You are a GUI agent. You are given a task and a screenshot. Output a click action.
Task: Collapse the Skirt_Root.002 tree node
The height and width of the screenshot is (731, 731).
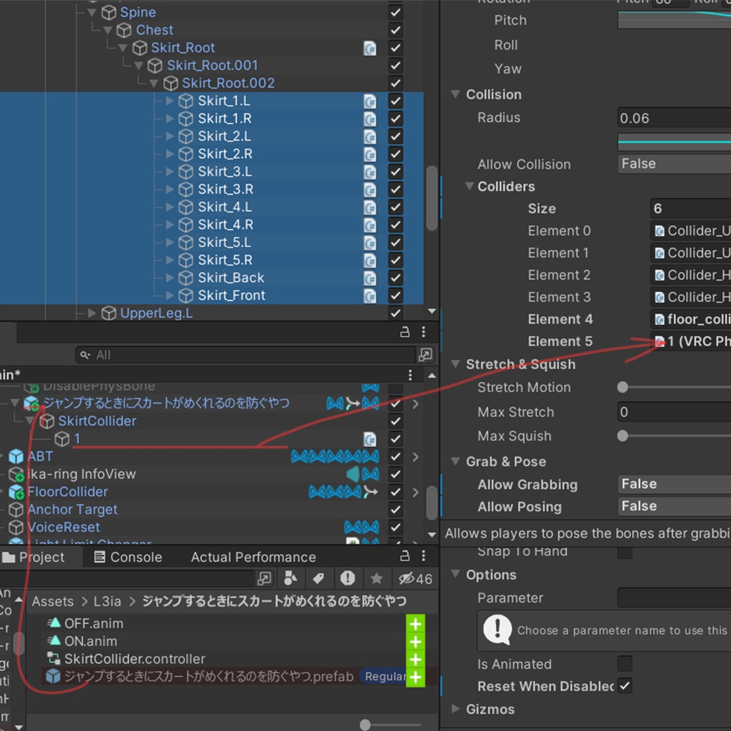coord(154,84)
